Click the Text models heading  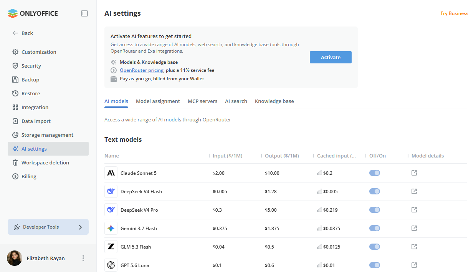123,139
